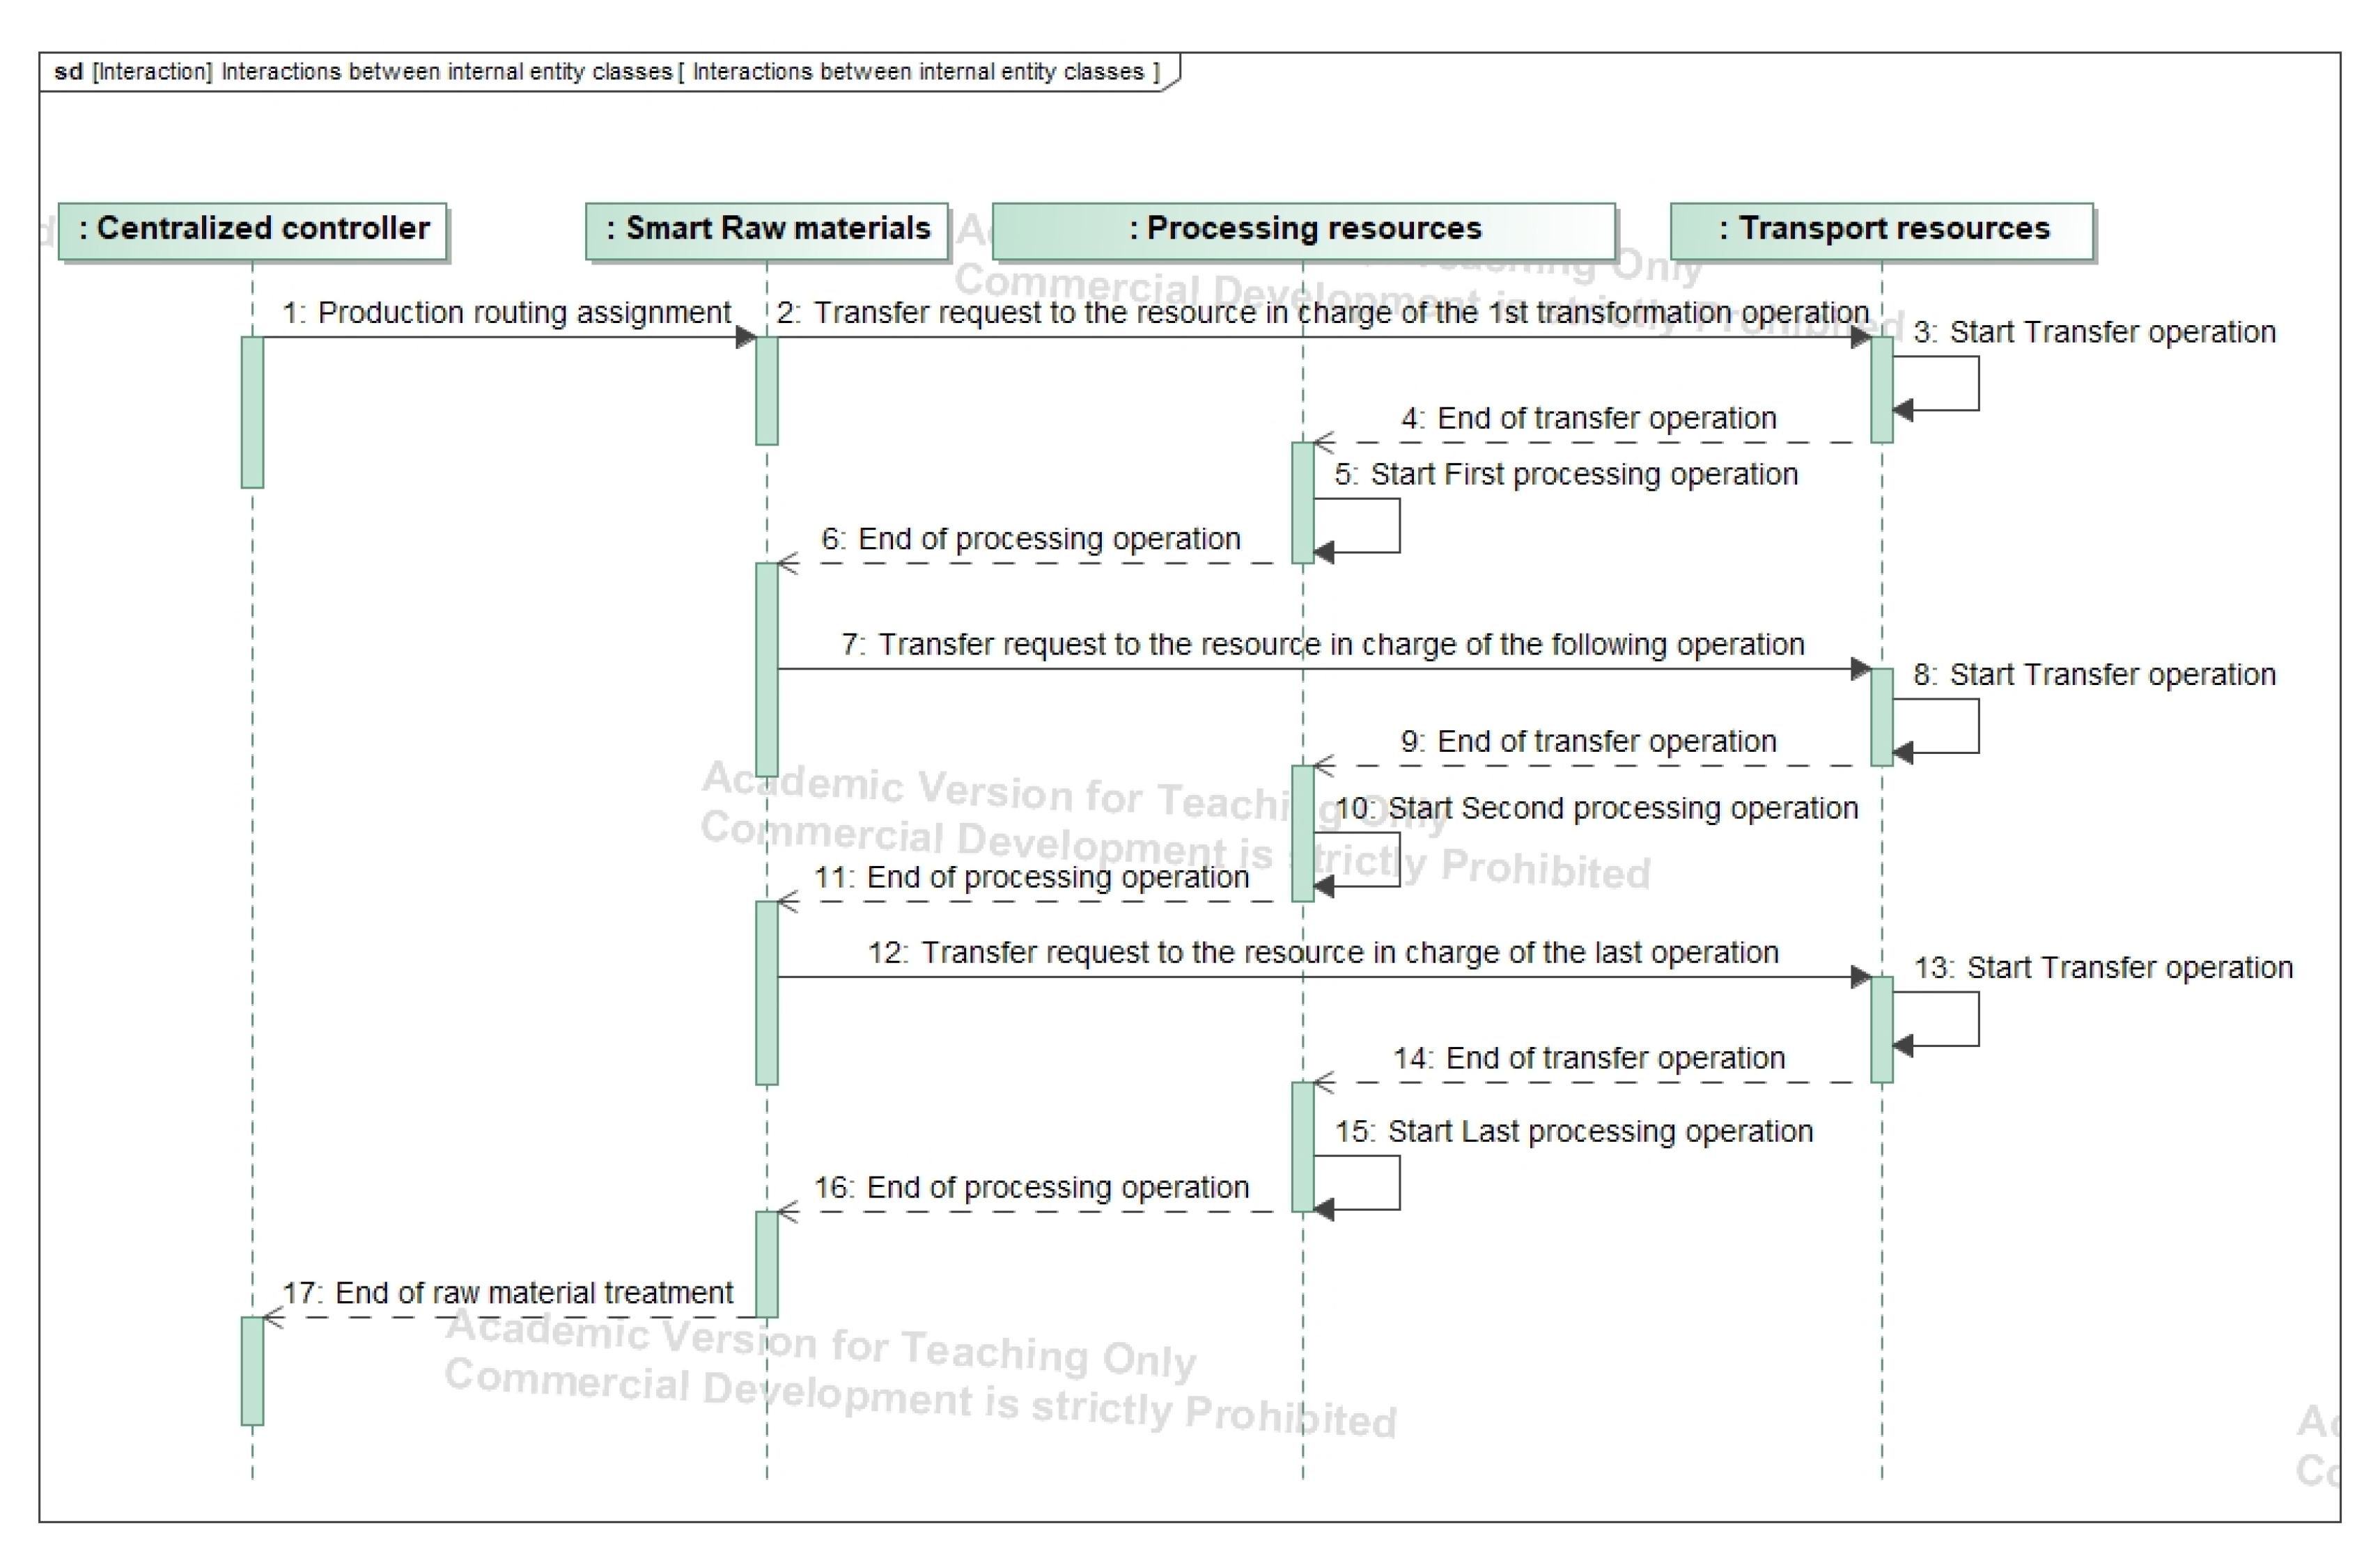
Task: Click the first 6: End of processing operation message
Action: (1030, 540)
